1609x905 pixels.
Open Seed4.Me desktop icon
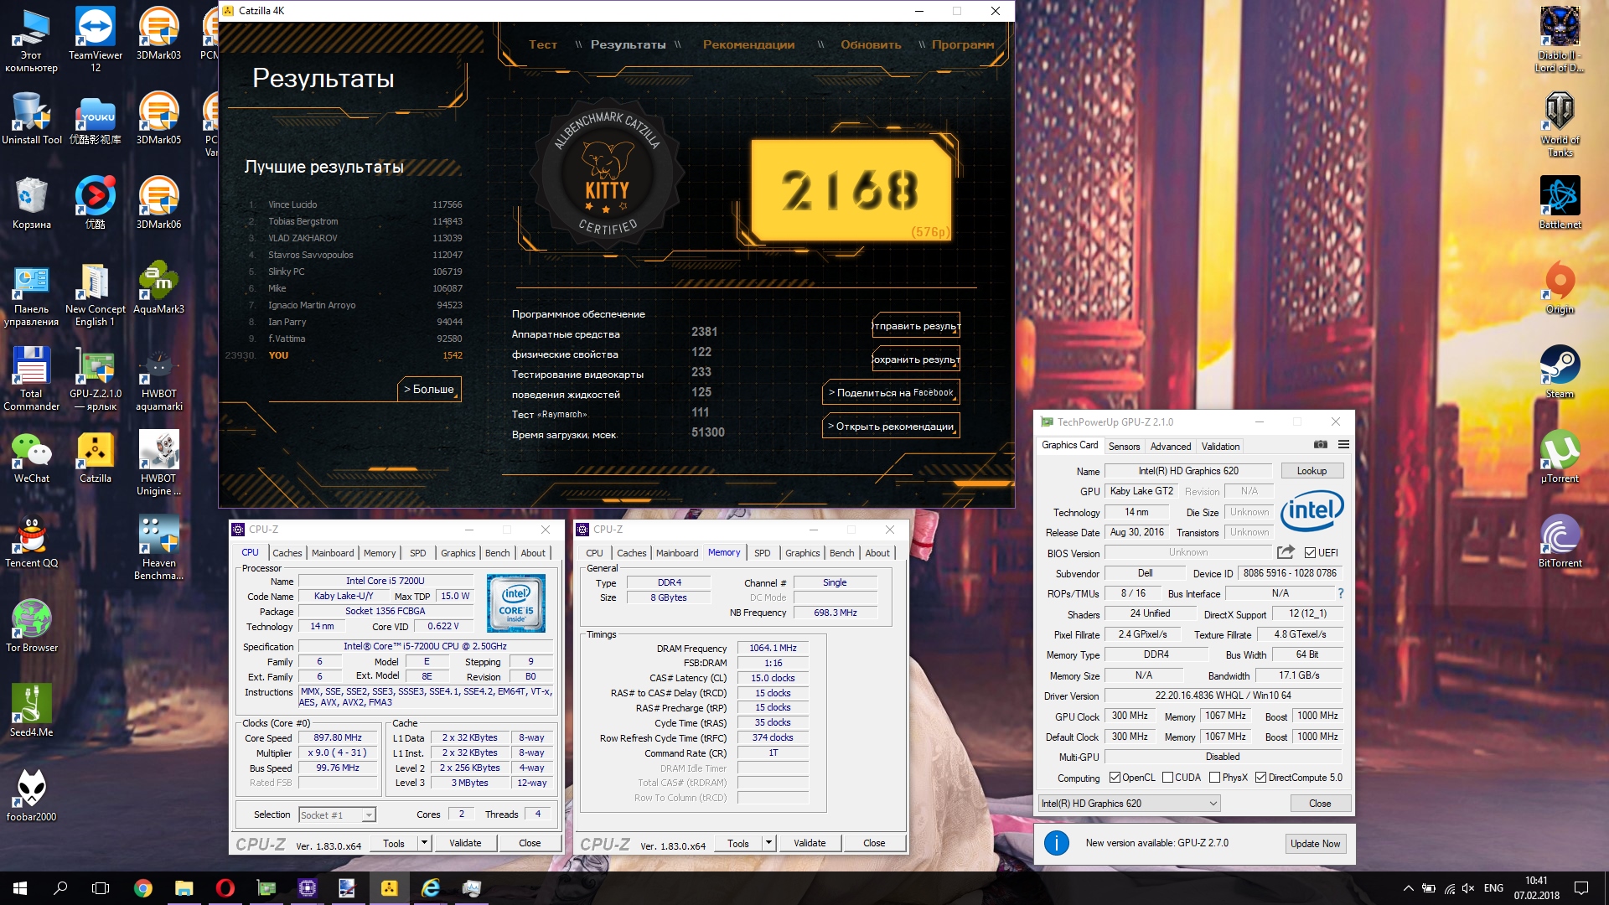32,711
